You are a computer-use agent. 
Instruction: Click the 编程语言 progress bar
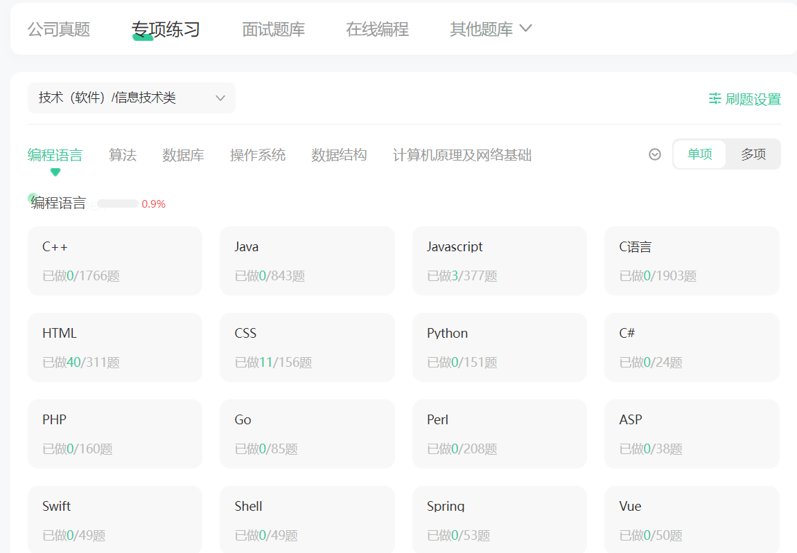[x=117, y=203]
